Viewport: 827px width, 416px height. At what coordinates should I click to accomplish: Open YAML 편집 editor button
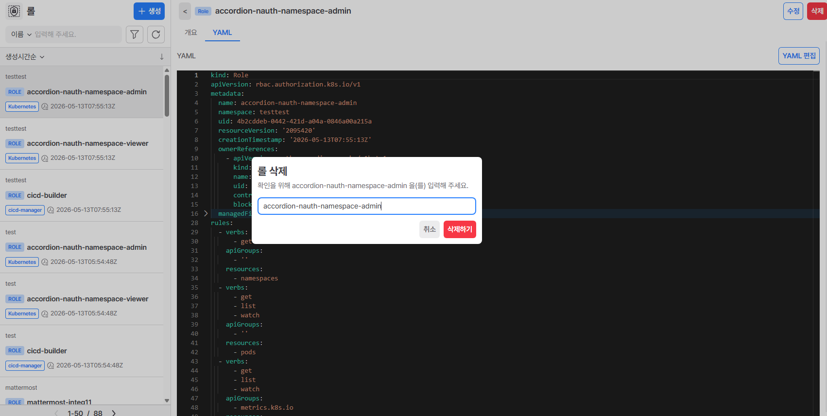[x=799, y=56]
